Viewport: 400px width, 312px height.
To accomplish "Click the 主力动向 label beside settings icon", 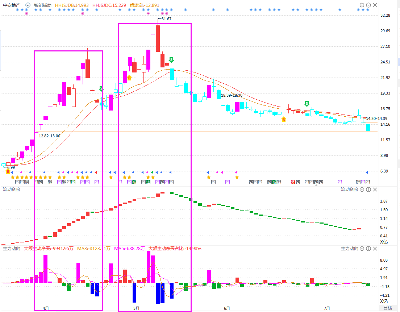I will (x=350, y=249).
